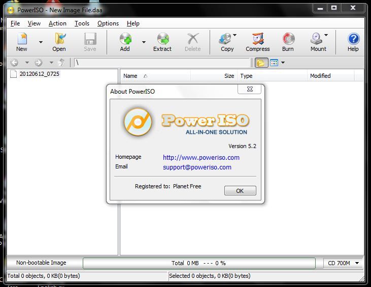The image size is (371, 287).
Task: Expand the Add button dropdown arrow
Action: coord(144,42)
